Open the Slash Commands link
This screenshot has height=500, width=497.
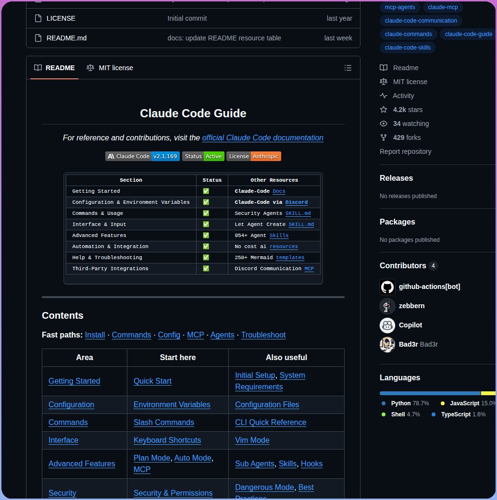164,423
